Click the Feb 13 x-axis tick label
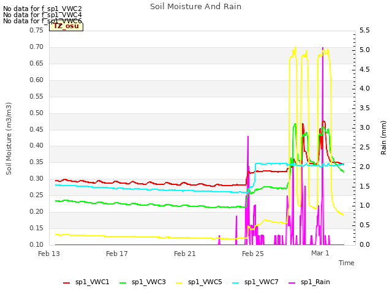This screenshot has width=392, height=294. pyautogui.click(x=49, y=254)
